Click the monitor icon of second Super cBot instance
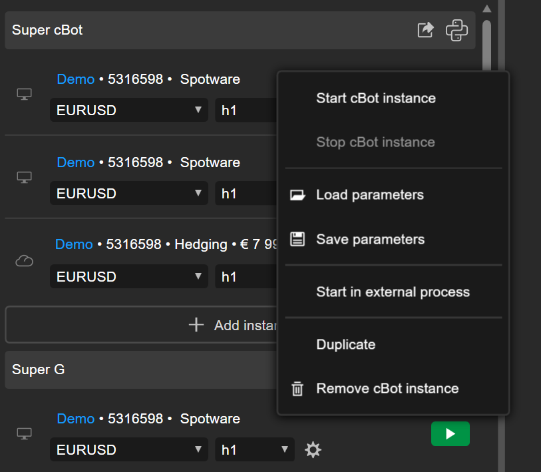 pyautogui.click(x=24, y=178)
